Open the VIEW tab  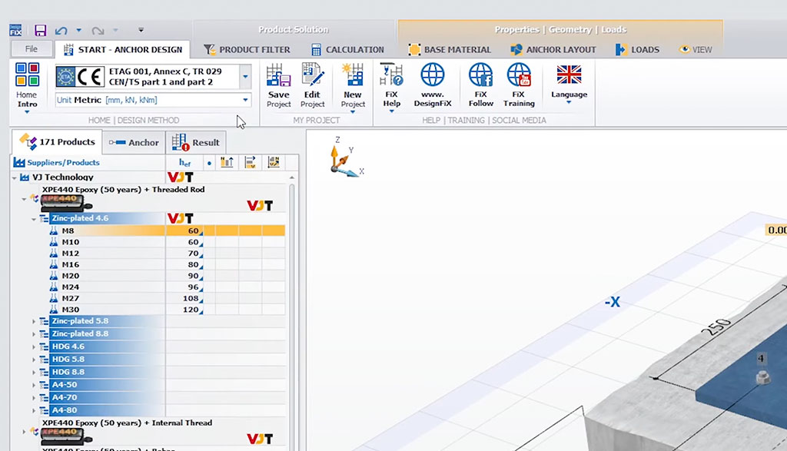695,50
